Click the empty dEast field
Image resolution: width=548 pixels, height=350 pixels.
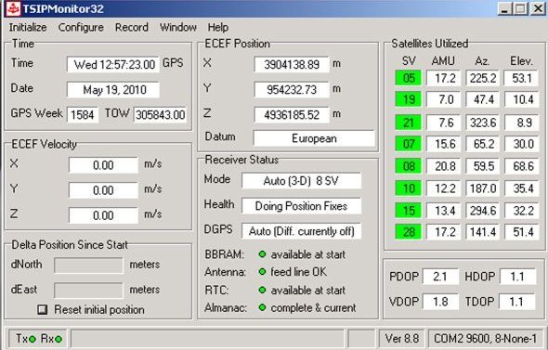88,291
